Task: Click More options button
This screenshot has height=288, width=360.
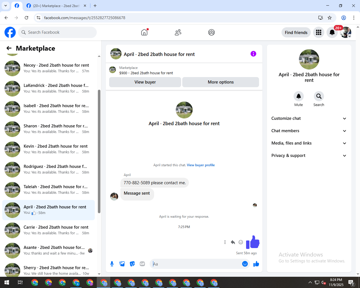Action: [221, 82]
